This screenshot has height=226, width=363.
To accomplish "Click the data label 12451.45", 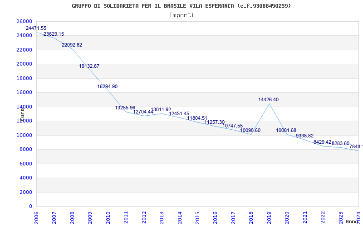I will pyautogui.click(x=179, y=114).
